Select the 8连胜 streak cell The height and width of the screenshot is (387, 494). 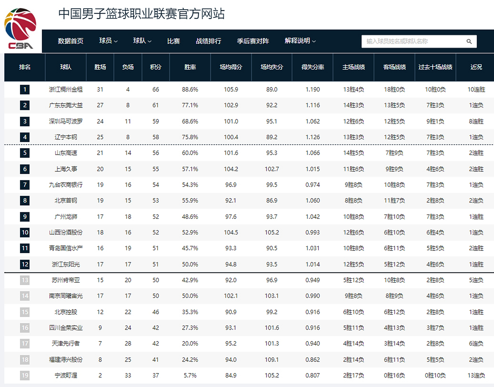476,121
